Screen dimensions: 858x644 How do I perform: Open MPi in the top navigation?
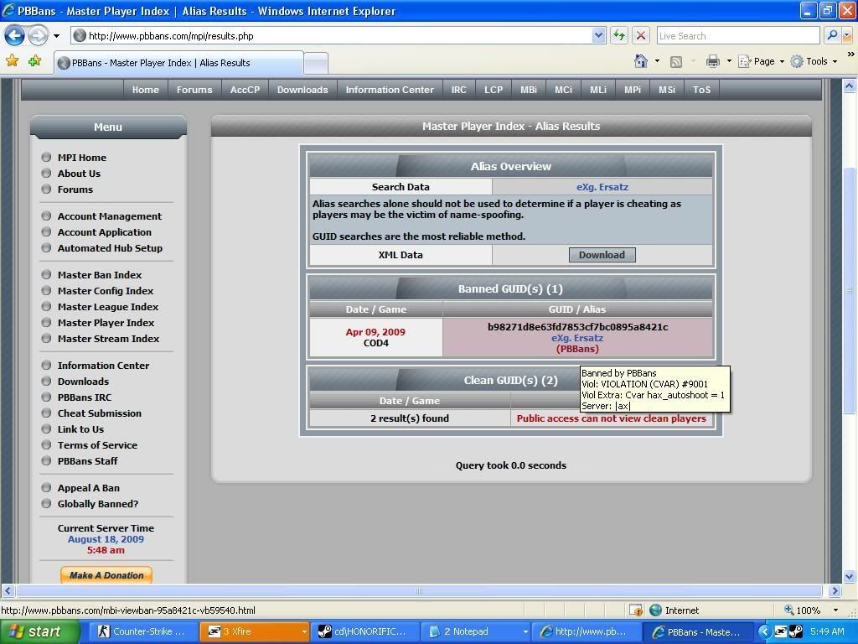click(633, 90)
